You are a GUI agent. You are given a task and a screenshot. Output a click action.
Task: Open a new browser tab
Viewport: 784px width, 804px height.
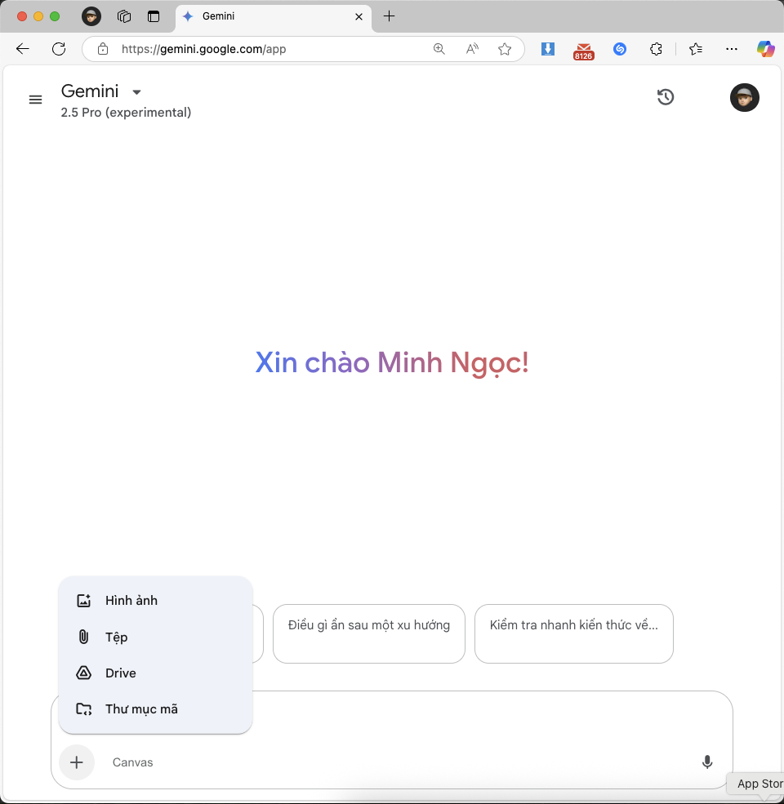[x=390, y=16]
